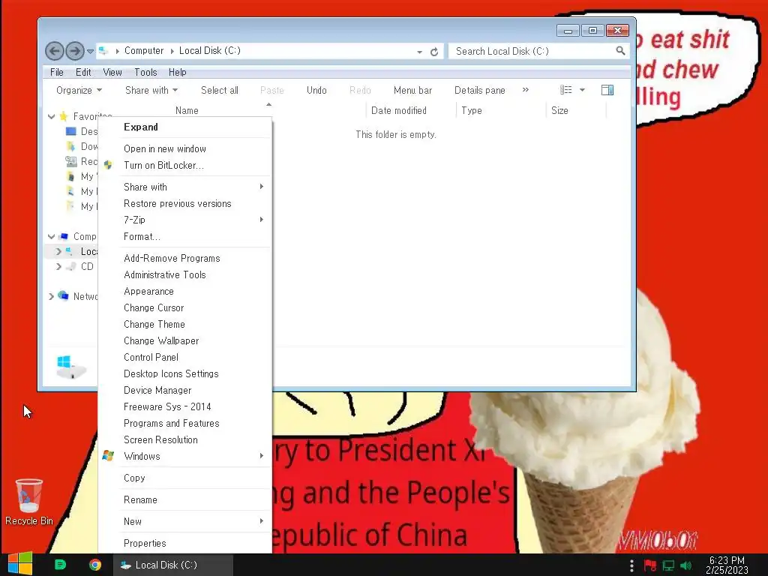Click the change view icon
The height and width of the screenshot is (576, 768).
click(566, 90)
